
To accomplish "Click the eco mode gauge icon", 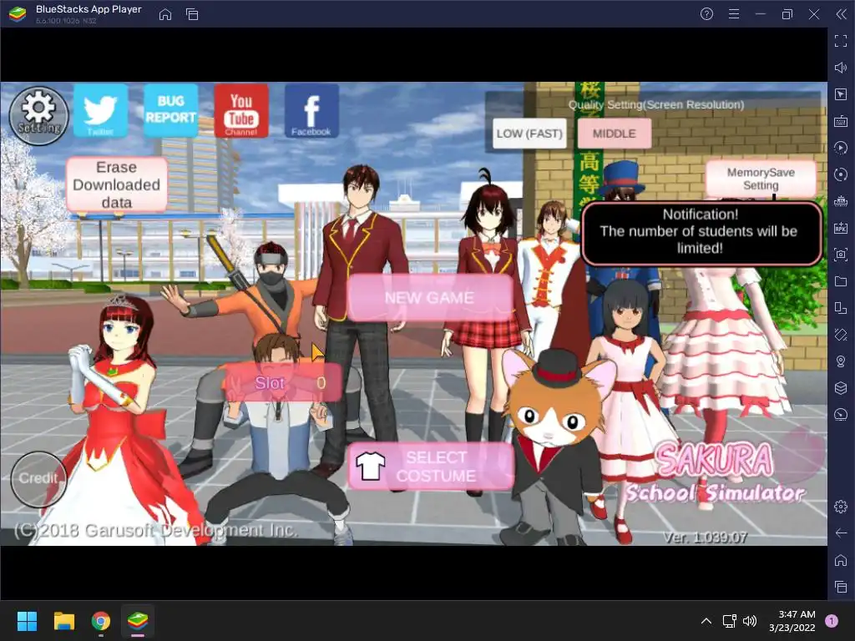I will pyautogui.click(x=841, y=415).
